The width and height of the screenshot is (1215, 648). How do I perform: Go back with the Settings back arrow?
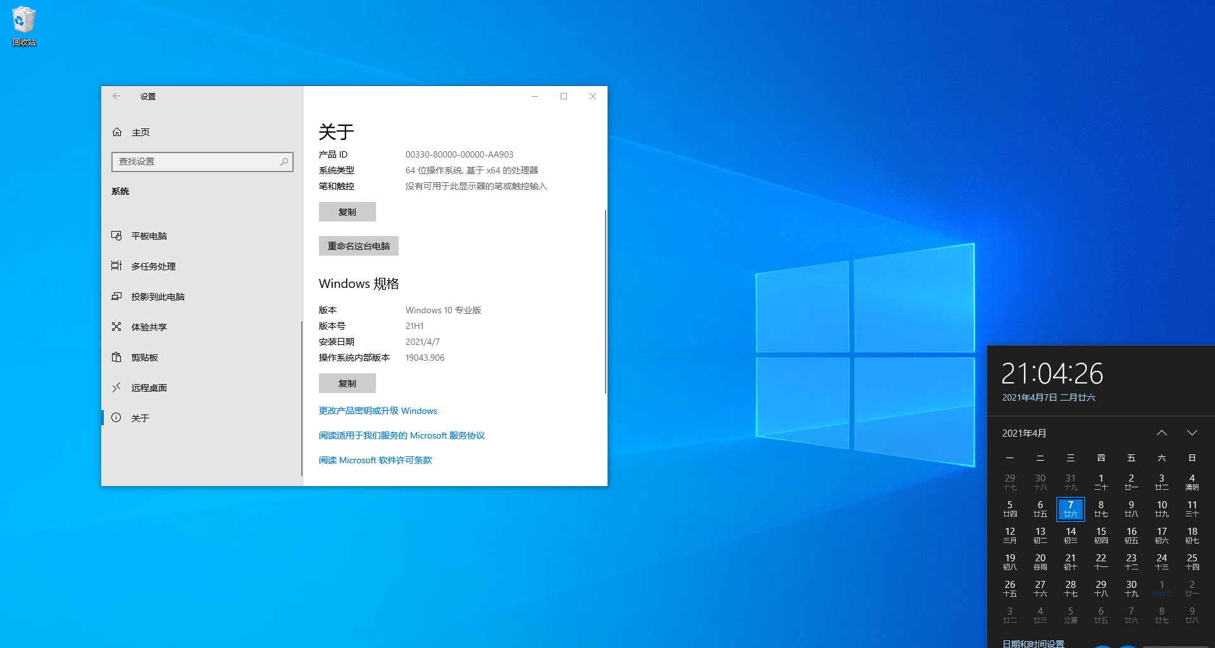click(x=116, y=96)
